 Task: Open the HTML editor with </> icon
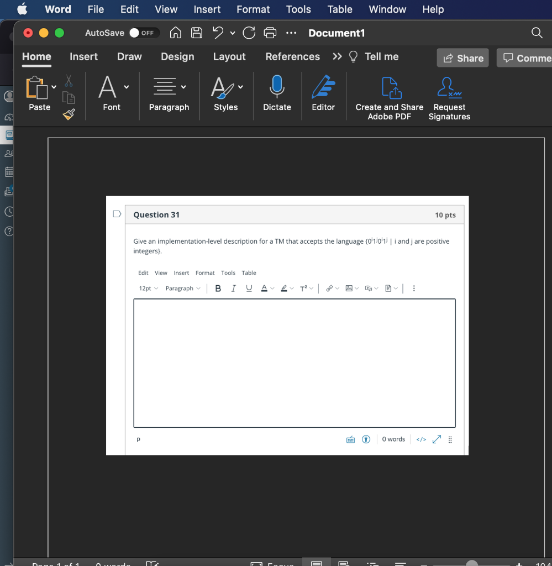click(420, 439)
